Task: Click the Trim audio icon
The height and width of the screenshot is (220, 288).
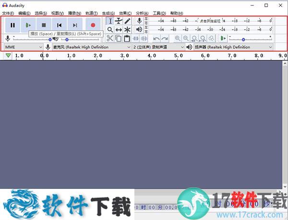Action: [135, 38]
